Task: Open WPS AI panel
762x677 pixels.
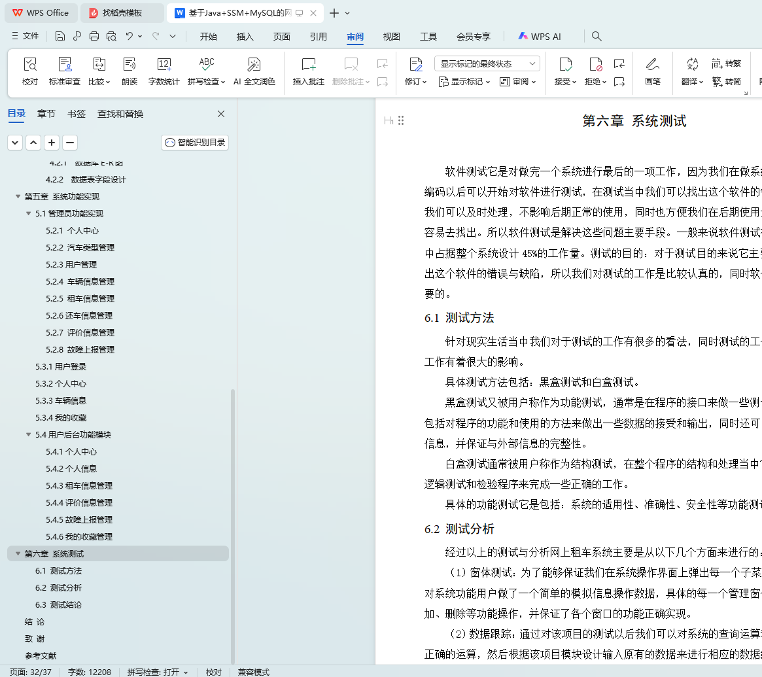Action: coord(540,37)
